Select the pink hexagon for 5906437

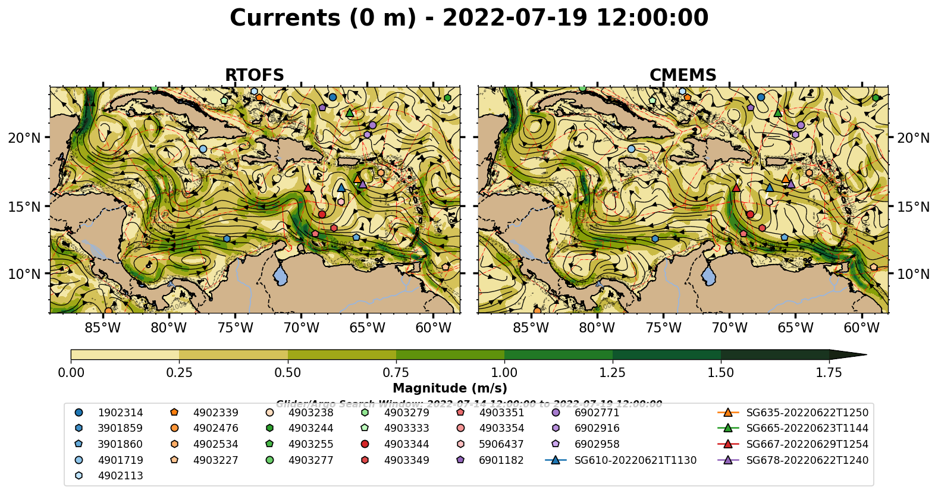(x=460, y=444)
